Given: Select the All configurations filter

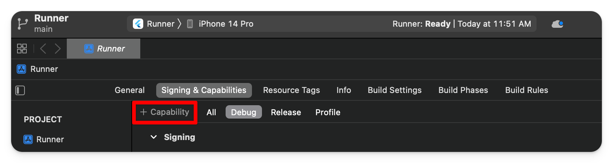Looking at the screenshot, I should pyautogui.click(x=211, y=112).
